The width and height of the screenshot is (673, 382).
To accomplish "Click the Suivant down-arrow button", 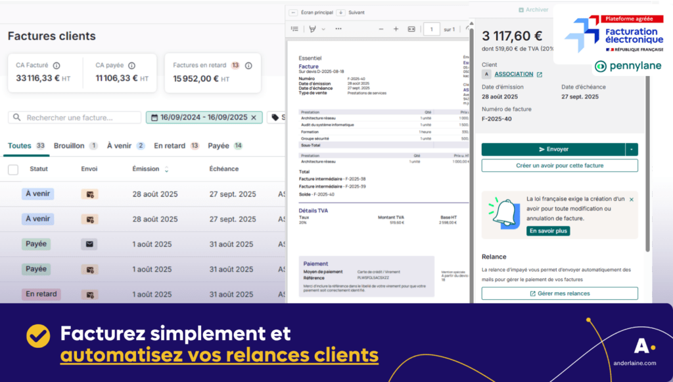I will tap(341, 12).
